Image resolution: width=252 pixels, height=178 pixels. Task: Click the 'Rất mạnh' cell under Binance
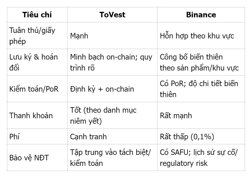coord(176,115)
